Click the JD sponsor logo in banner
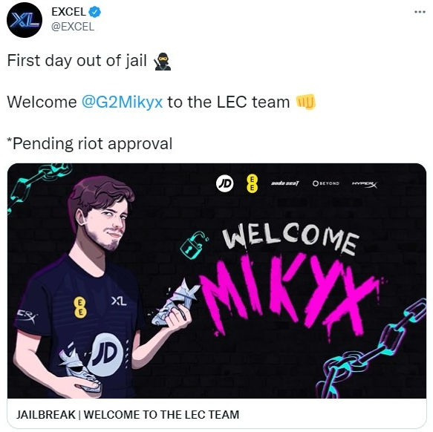 click(224, 183)
